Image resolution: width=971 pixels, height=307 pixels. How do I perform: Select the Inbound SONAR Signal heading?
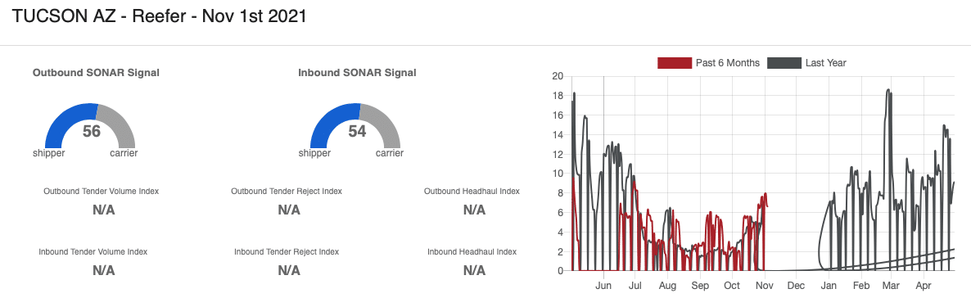(357, 72)
